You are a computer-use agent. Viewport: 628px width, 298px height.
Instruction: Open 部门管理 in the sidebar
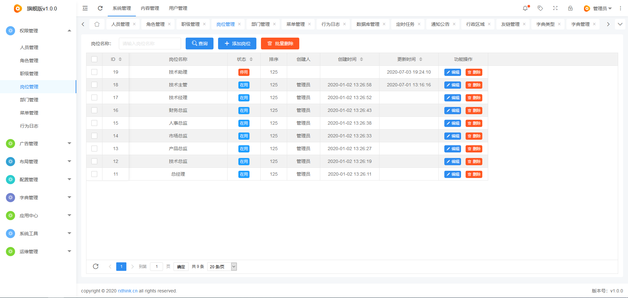[x=29, y=100]
